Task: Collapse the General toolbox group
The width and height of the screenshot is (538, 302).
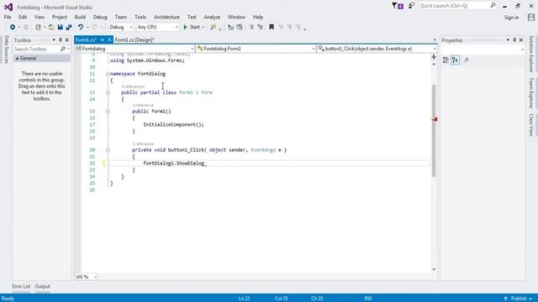Action: click(17, 59)
